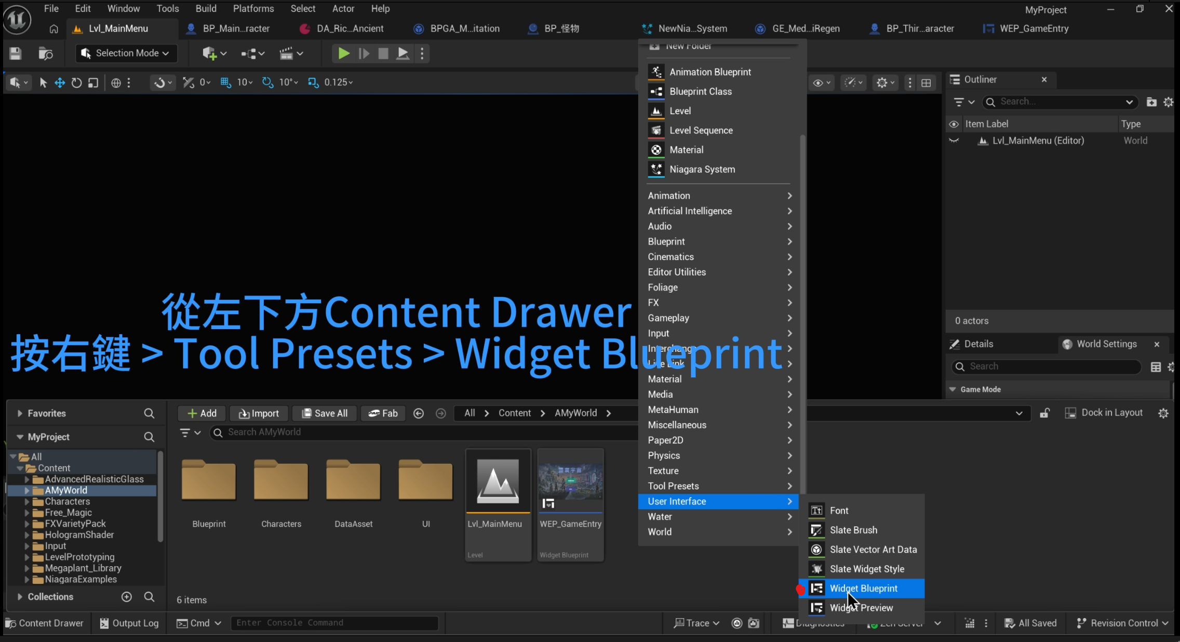
Task: Click the Import button
Action: pos(259,413)
